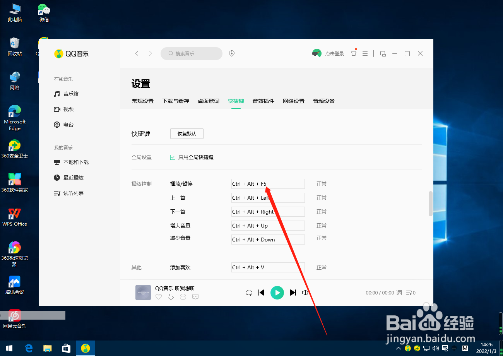Viewport: 503px width, 356px height.
Task: Open File Explorer from taskbar
Action: point(47,348)
